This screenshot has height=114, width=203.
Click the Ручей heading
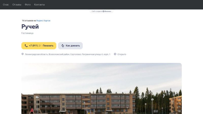pos(30,27)
